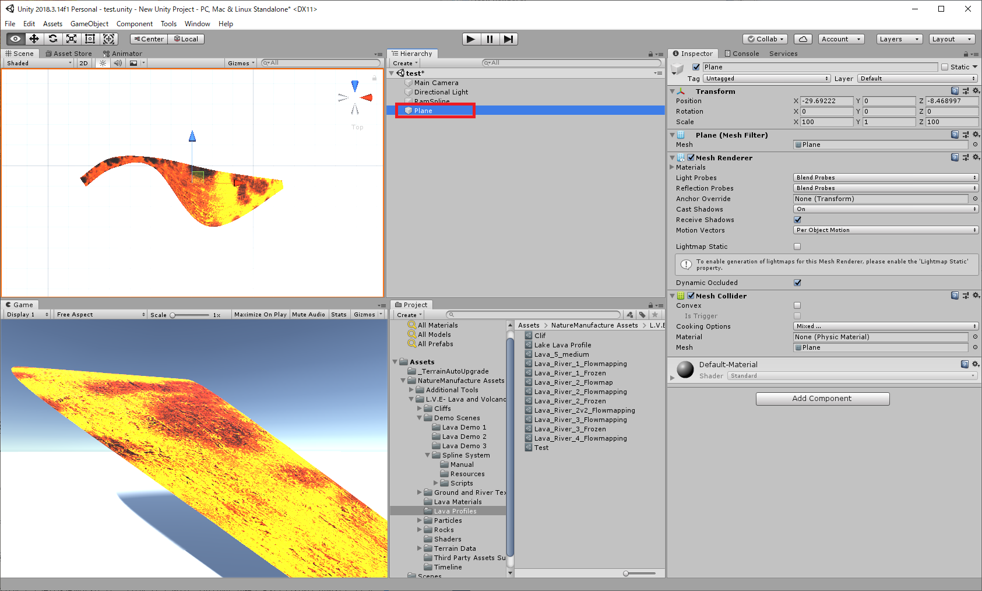982x591 pixels.
Task: Select the Move tool in toolbar
Action: (34, 39)
